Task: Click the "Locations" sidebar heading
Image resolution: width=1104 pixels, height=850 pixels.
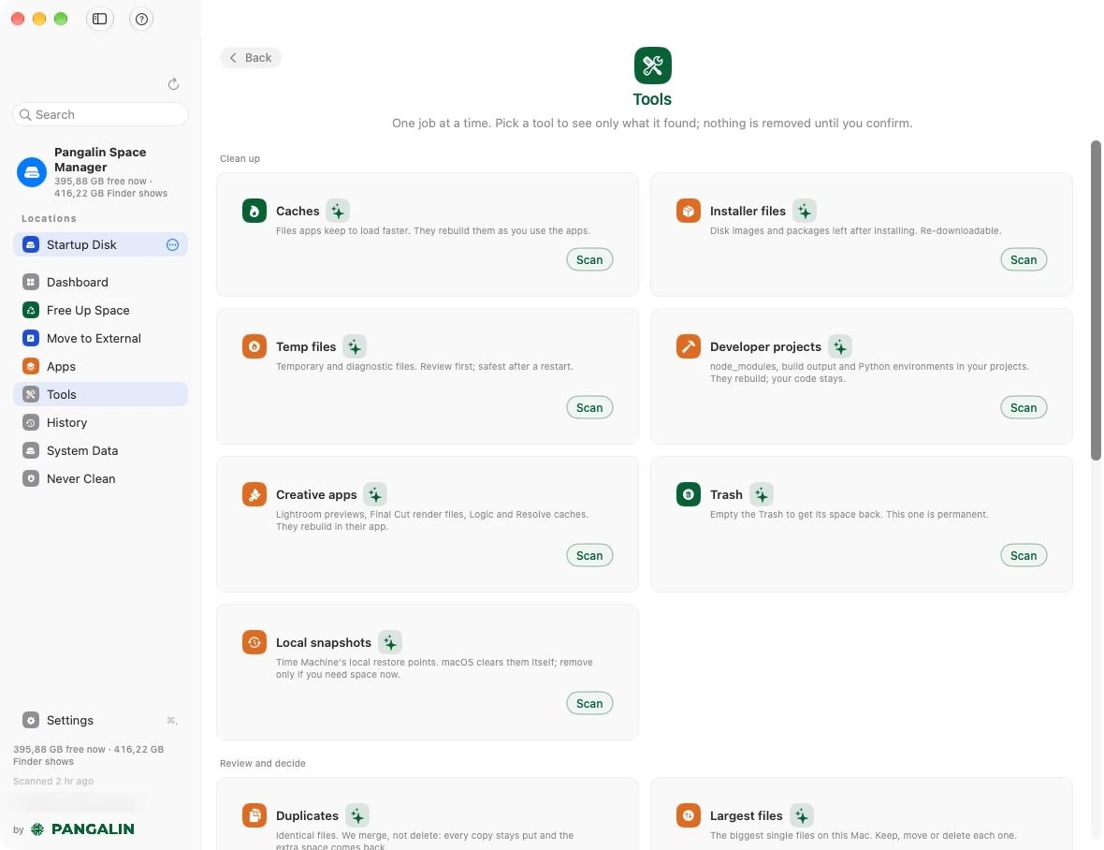Action: coord(49,218)
